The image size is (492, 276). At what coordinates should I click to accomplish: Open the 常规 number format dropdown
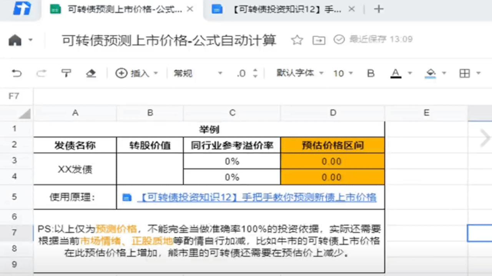(x=192, y=73)
